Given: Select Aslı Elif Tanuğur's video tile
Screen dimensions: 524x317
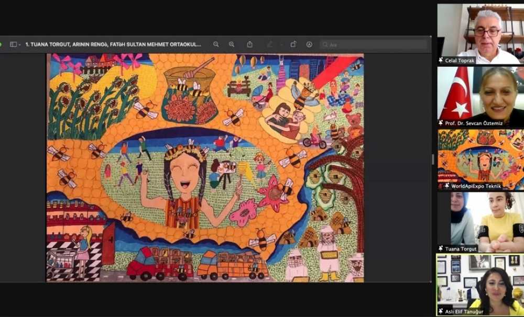Looking at the screenshot, I should (x=481, y=285).
